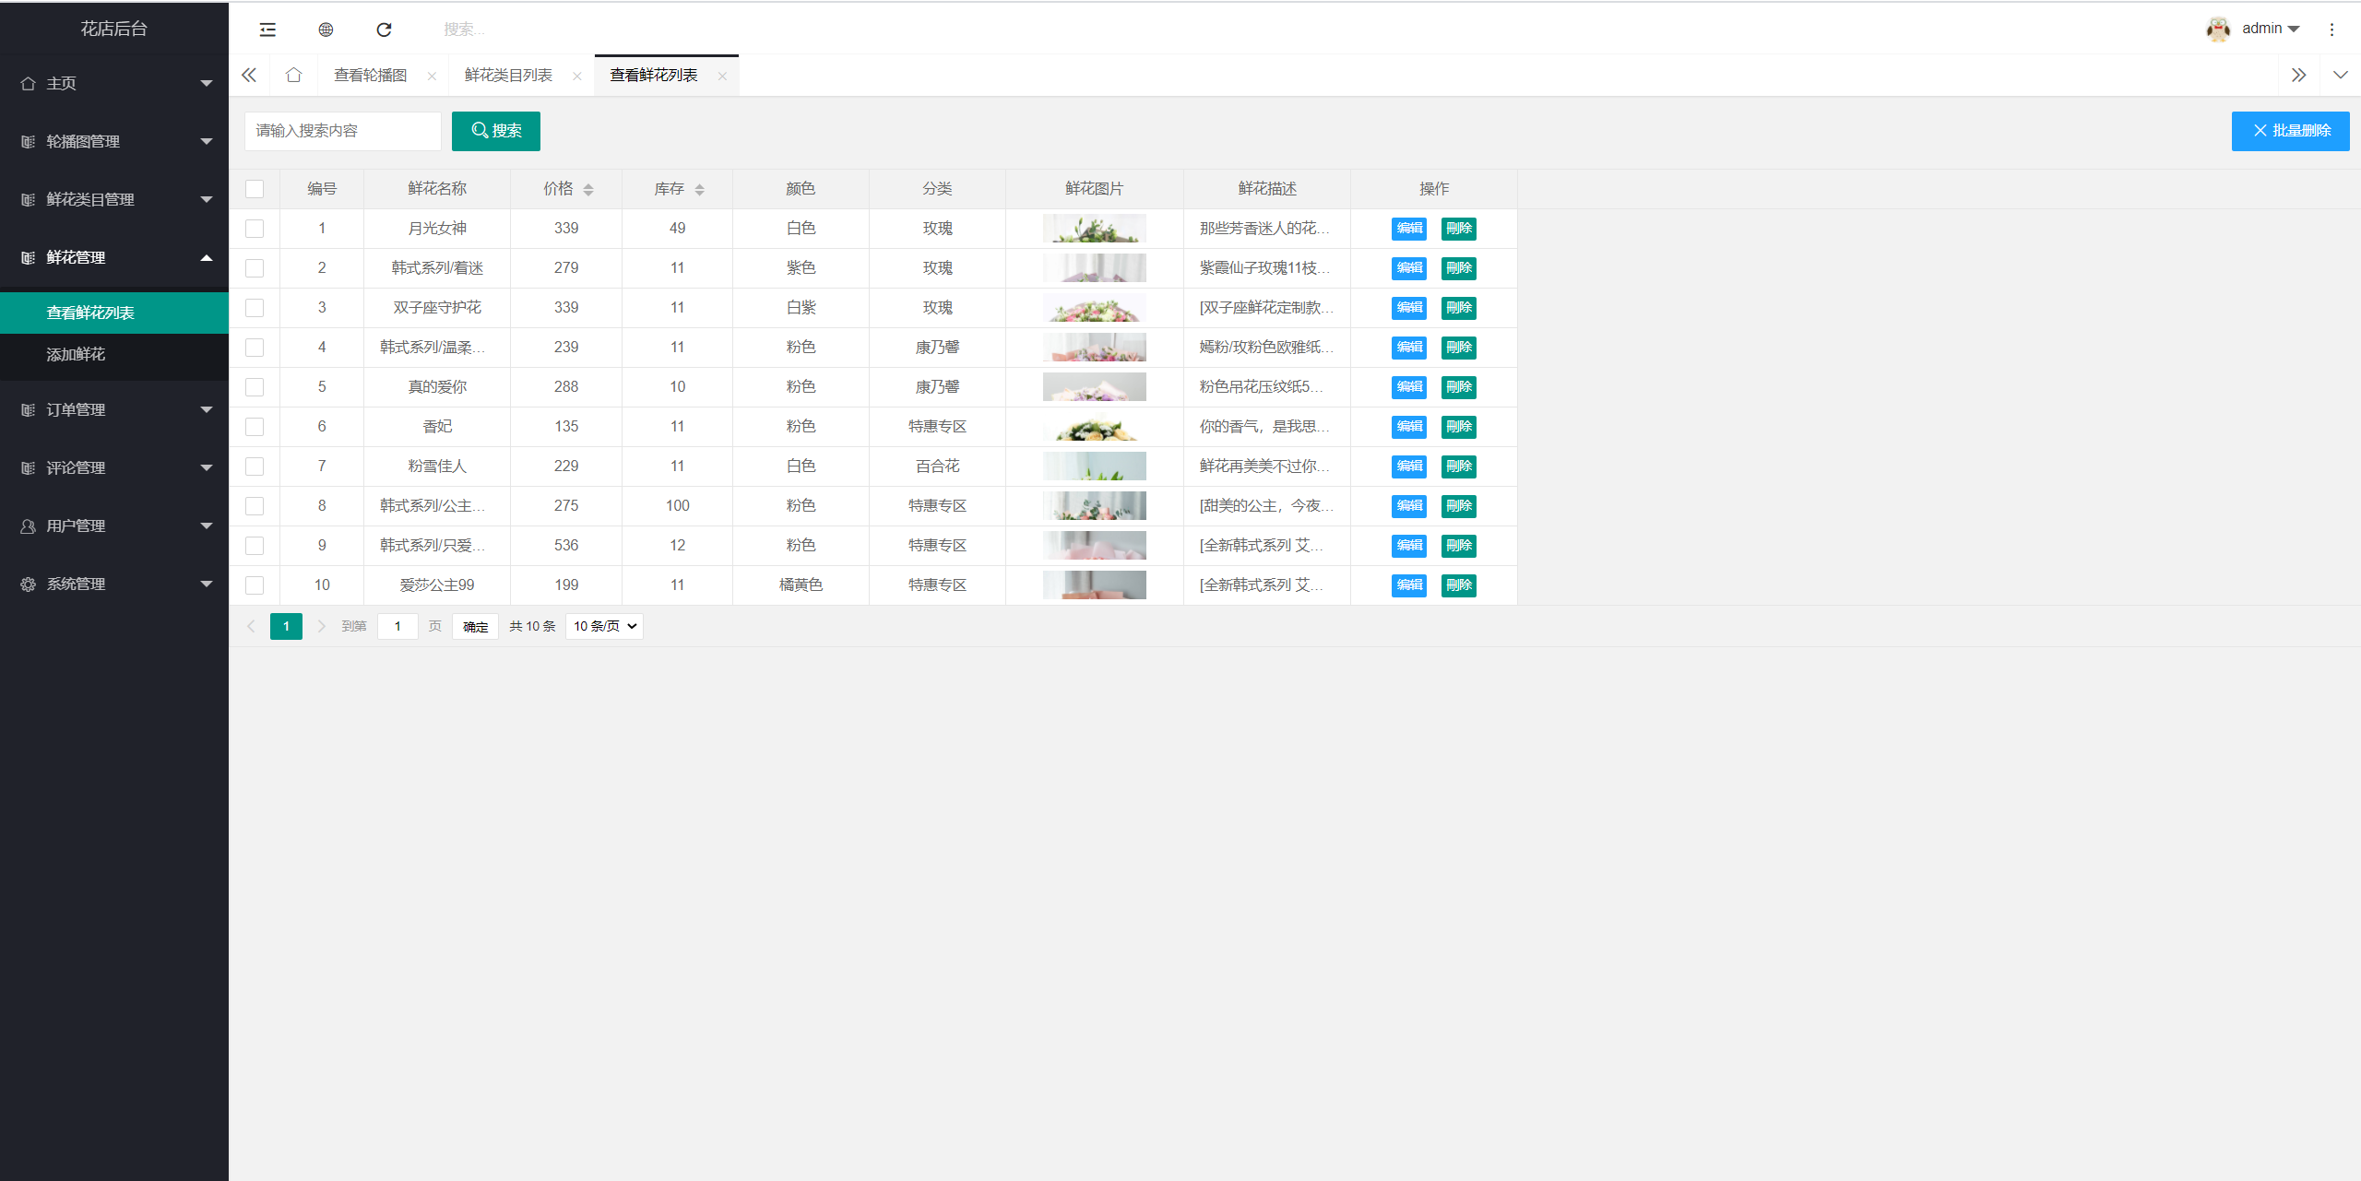Click the 批量删除 button
2361x1181 pixels.
point(2290,131)
